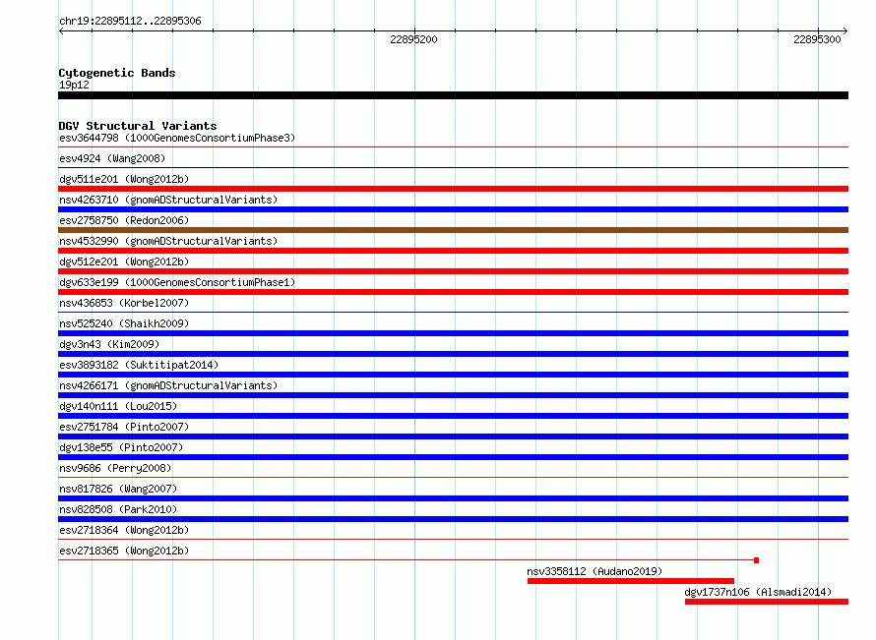The height and width of the screenshot is (640, 876).
Task: Click the 22895300 ruler coordinate label
Action: (x=817, y=39)
